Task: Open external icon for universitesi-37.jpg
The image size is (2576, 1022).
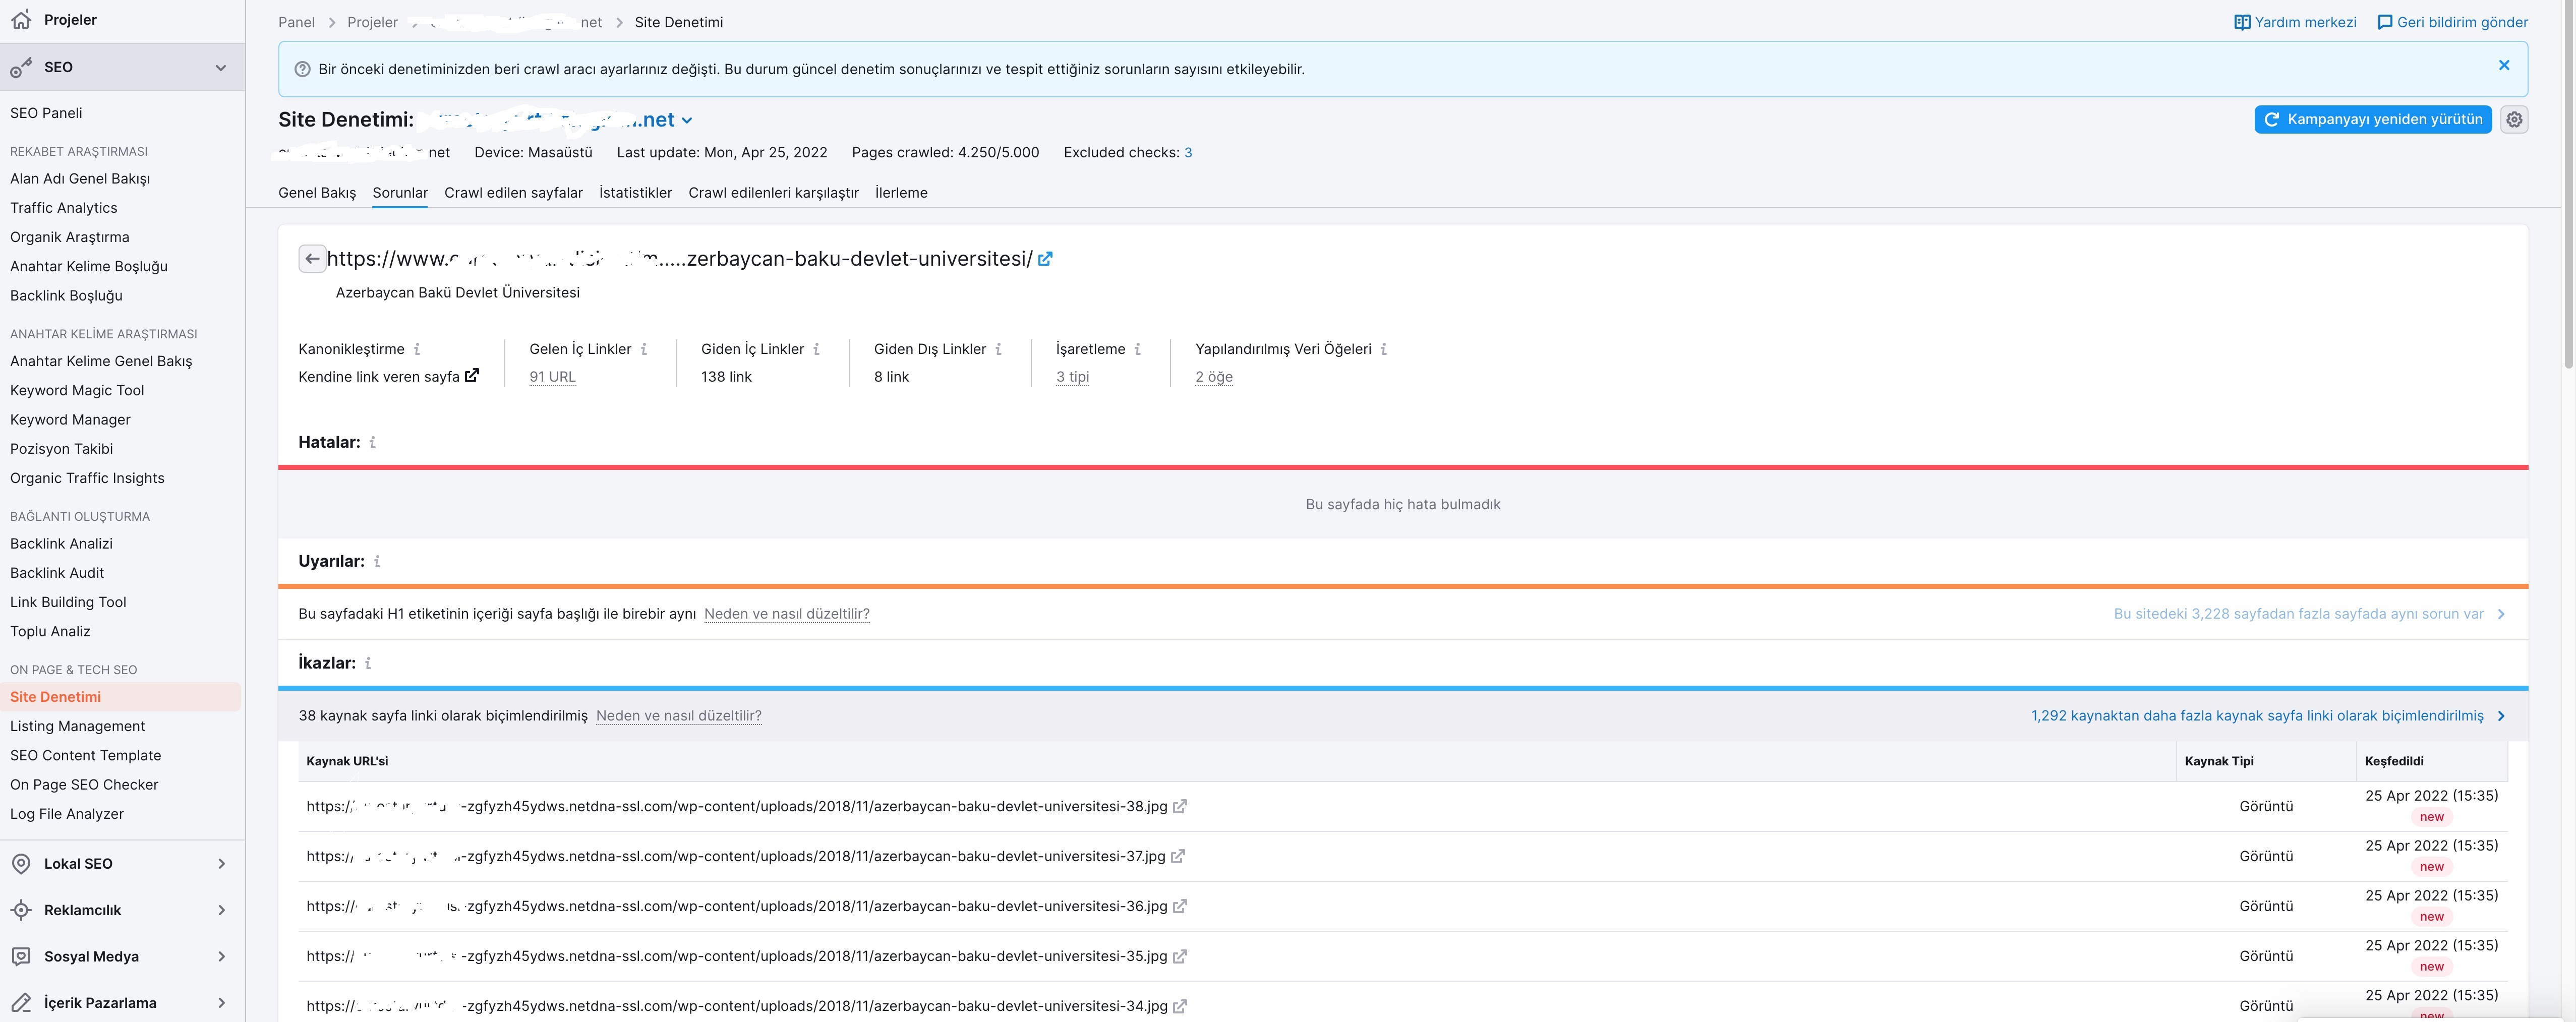Action: [x=1178, y=856]
